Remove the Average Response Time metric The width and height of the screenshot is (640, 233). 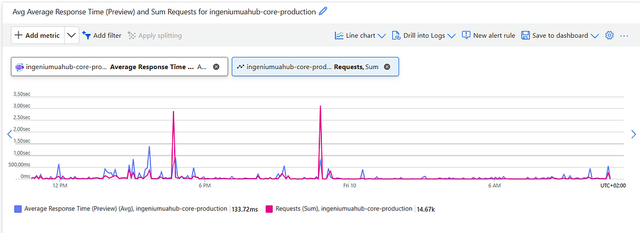click(x=216, y=67)
